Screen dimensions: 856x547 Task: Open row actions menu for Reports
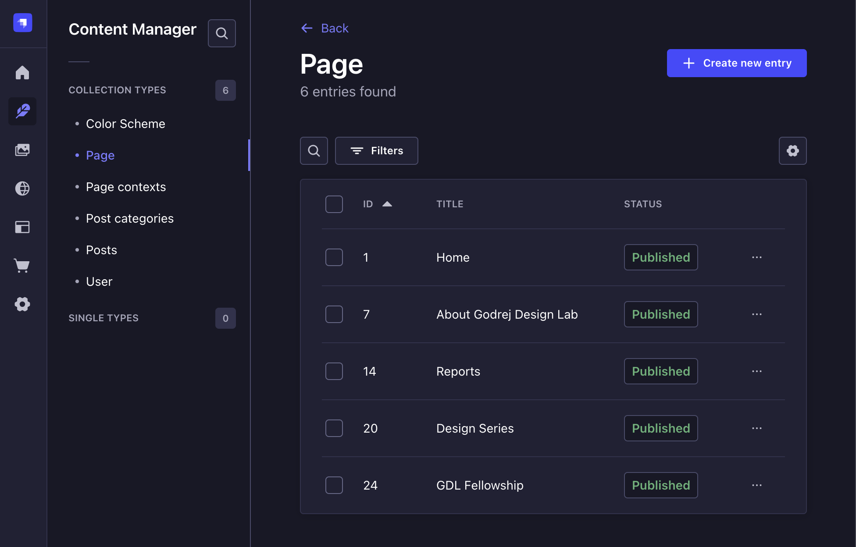[756, 371]
